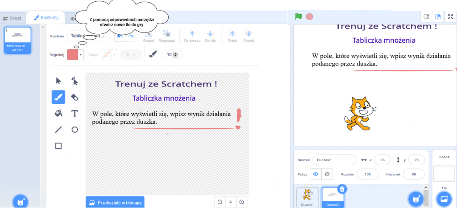Image resolution: width=457 pixels, height=208 pixels.
Task: Expand the Zarys outline dropdown arrow
Action: click(x=115, y=54)
